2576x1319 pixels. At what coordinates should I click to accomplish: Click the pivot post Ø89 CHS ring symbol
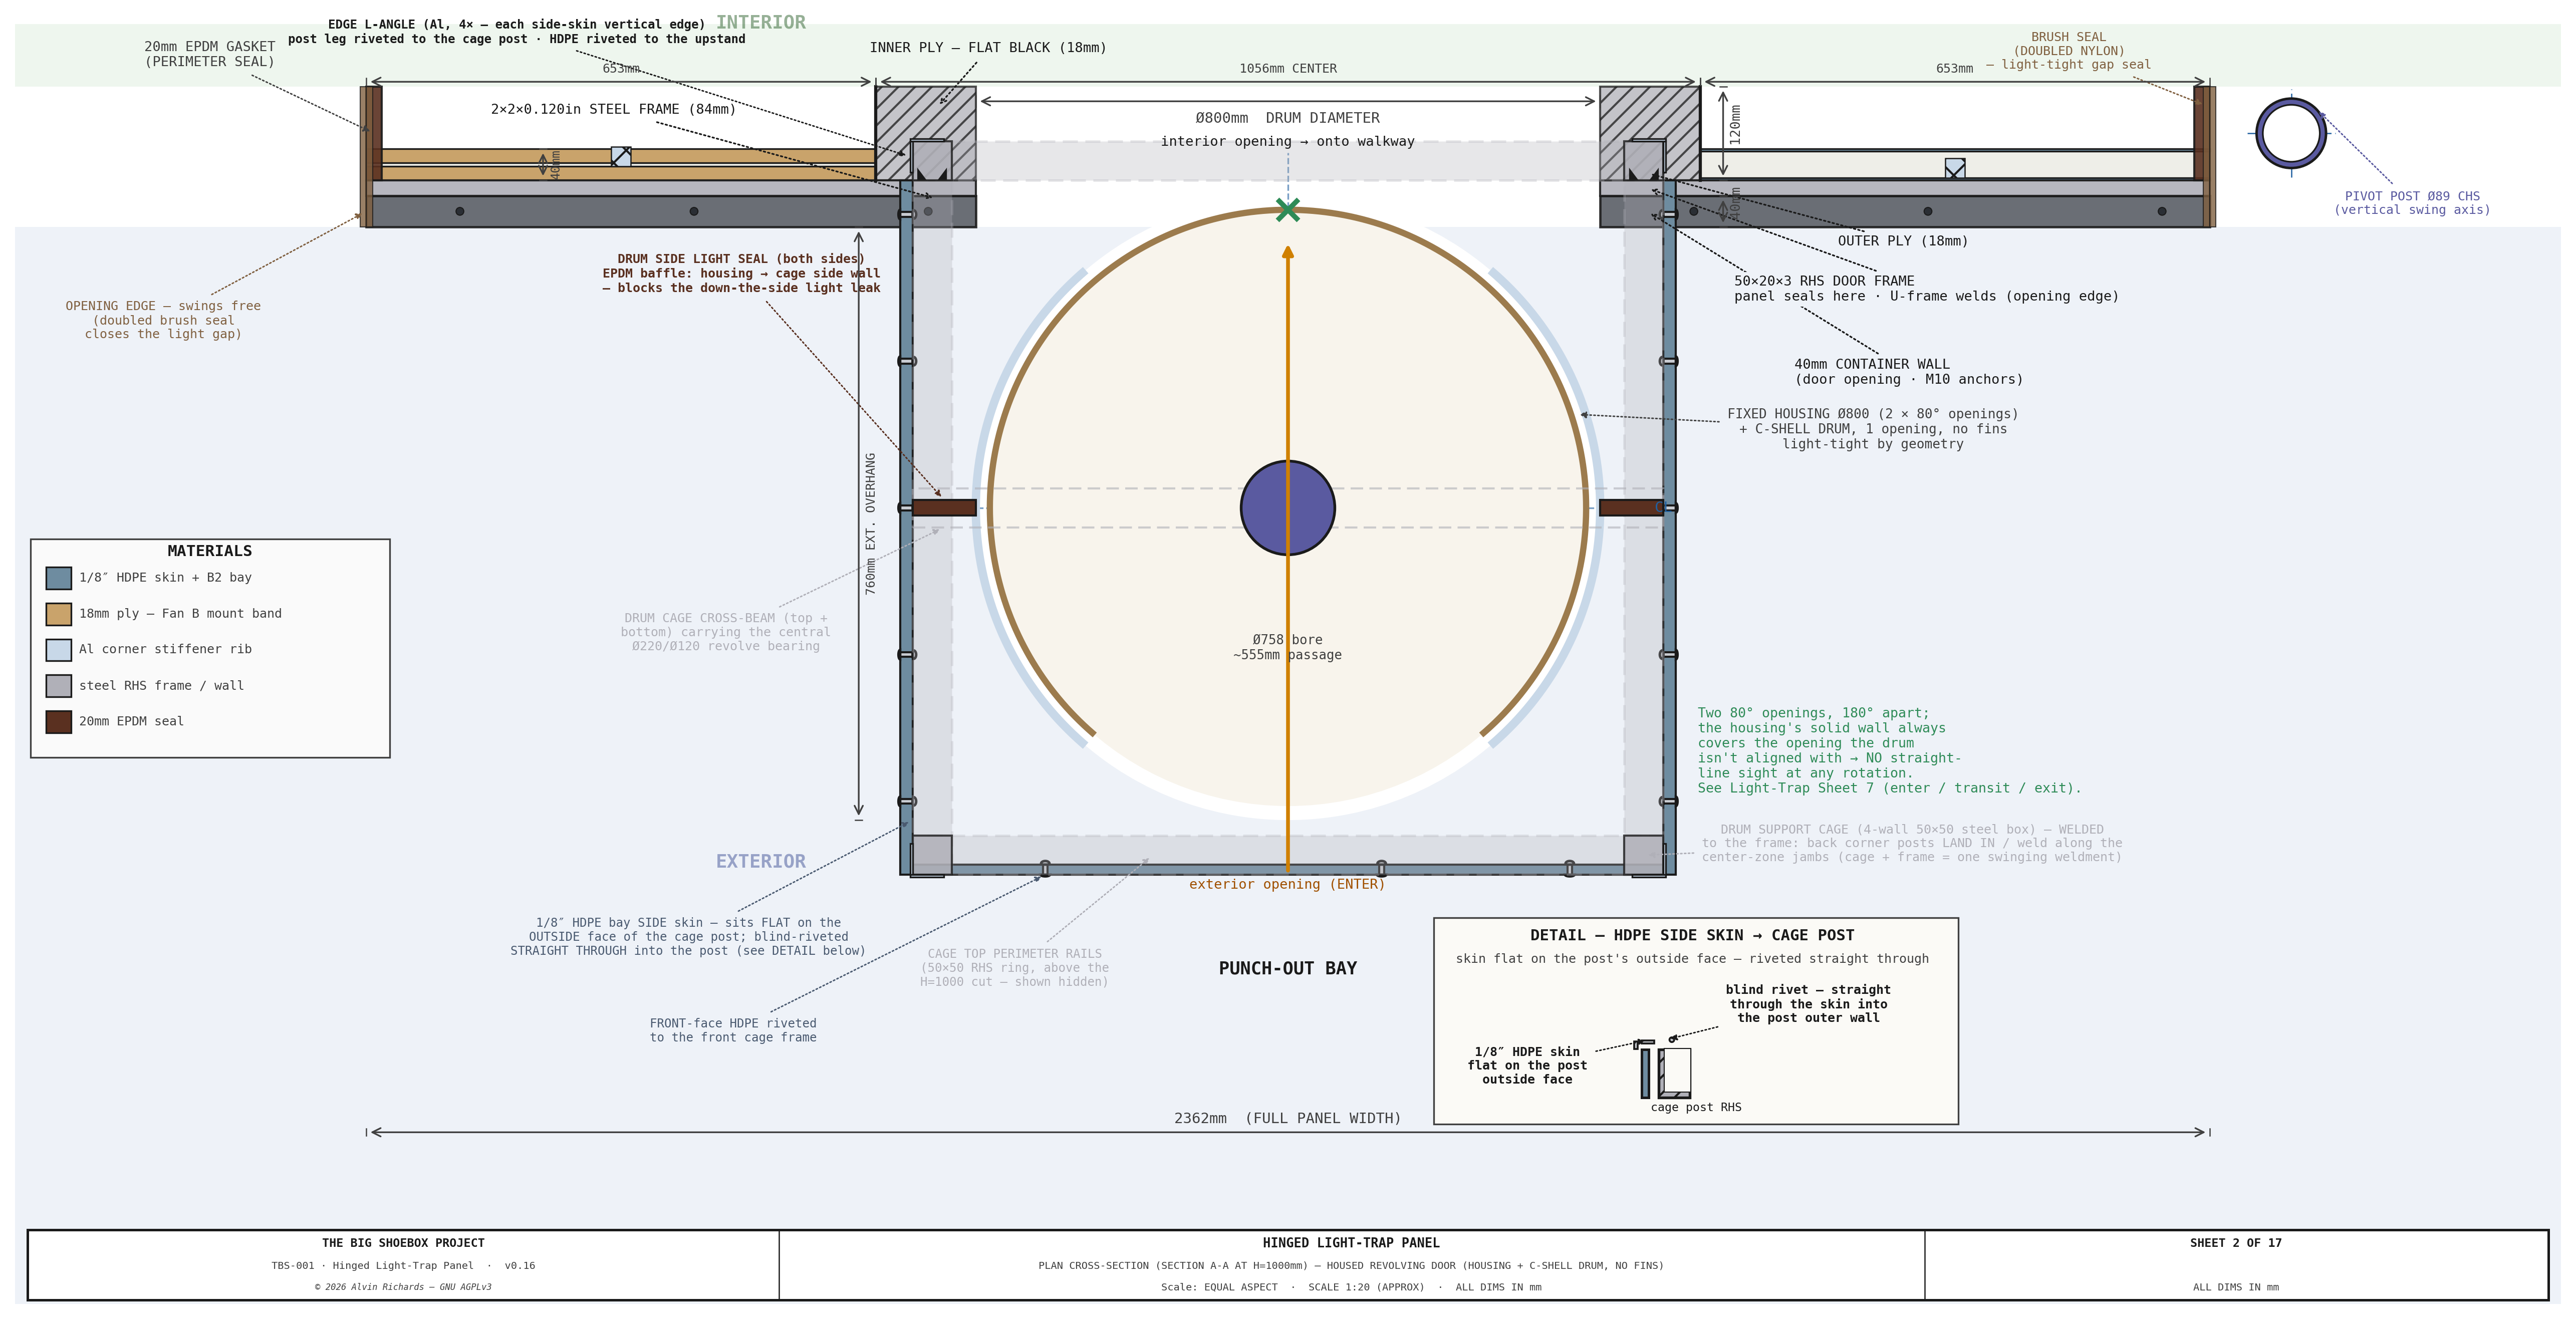(x=2291, y=133)
